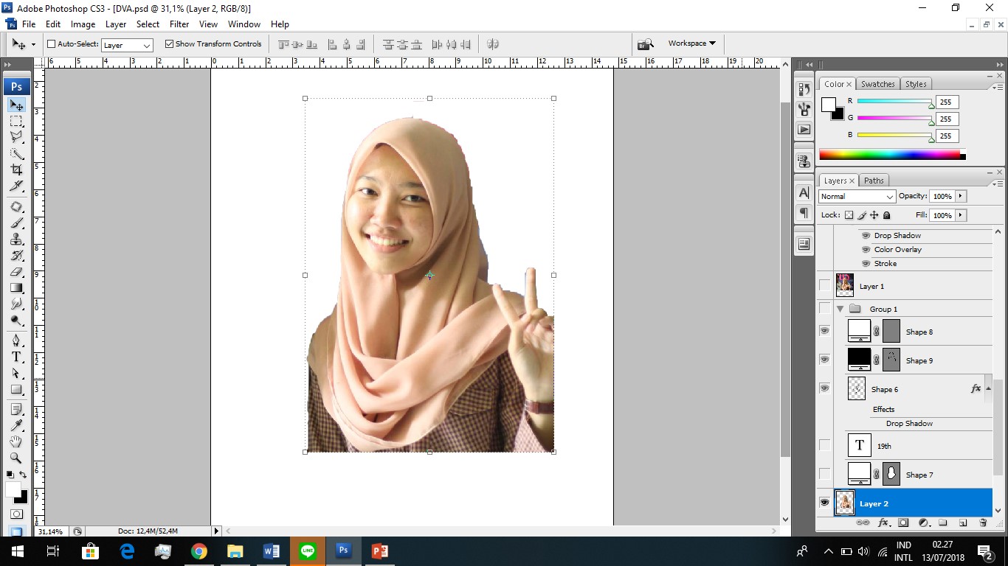Select the Move tool
The width and height of the screenshot is (1008, 566).
(x=16, y=105)
